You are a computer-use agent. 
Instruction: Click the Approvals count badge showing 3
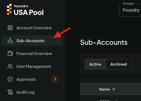coord(55,79)
